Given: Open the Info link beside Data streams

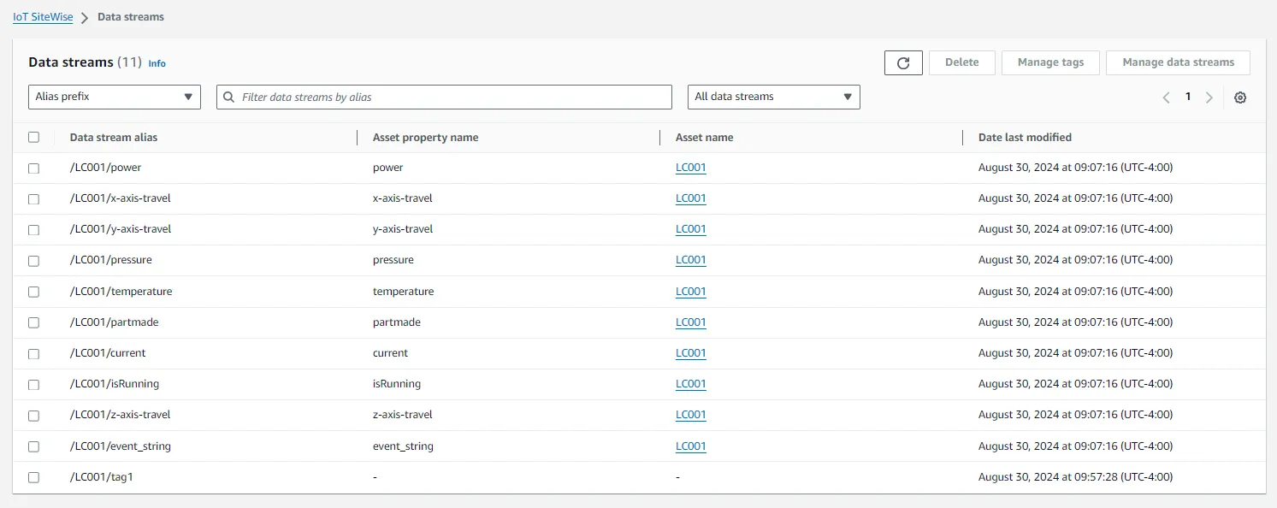Looking at the screenshot, I should click(157, 63).
